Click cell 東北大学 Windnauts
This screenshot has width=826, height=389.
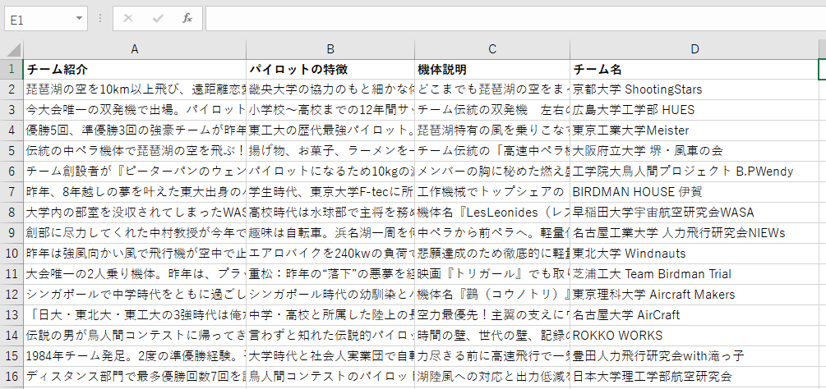694,254
